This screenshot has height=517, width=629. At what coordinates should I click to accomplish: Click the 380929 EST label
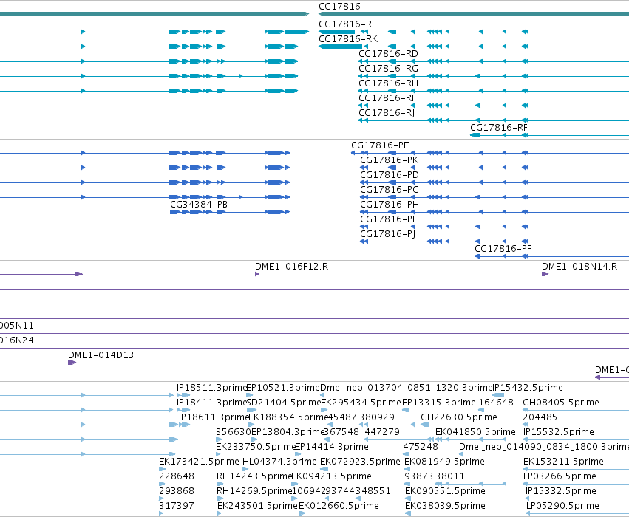pyautogui.click(x=377, y=417)
